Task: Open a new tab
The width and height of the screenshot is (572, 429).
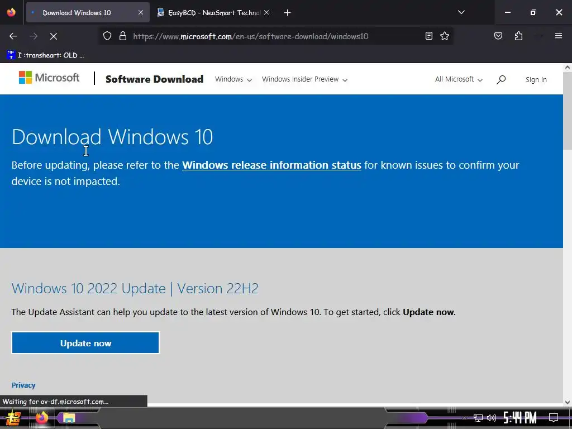Action: click(288, 13)
